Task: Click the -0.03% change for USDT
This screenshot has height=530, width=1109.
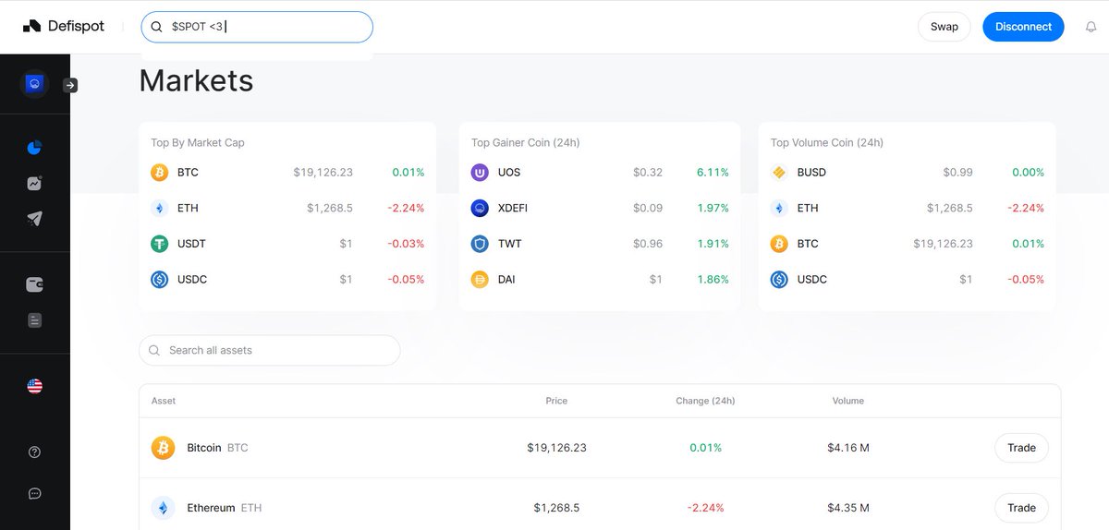Action: [x=406, y=244]
